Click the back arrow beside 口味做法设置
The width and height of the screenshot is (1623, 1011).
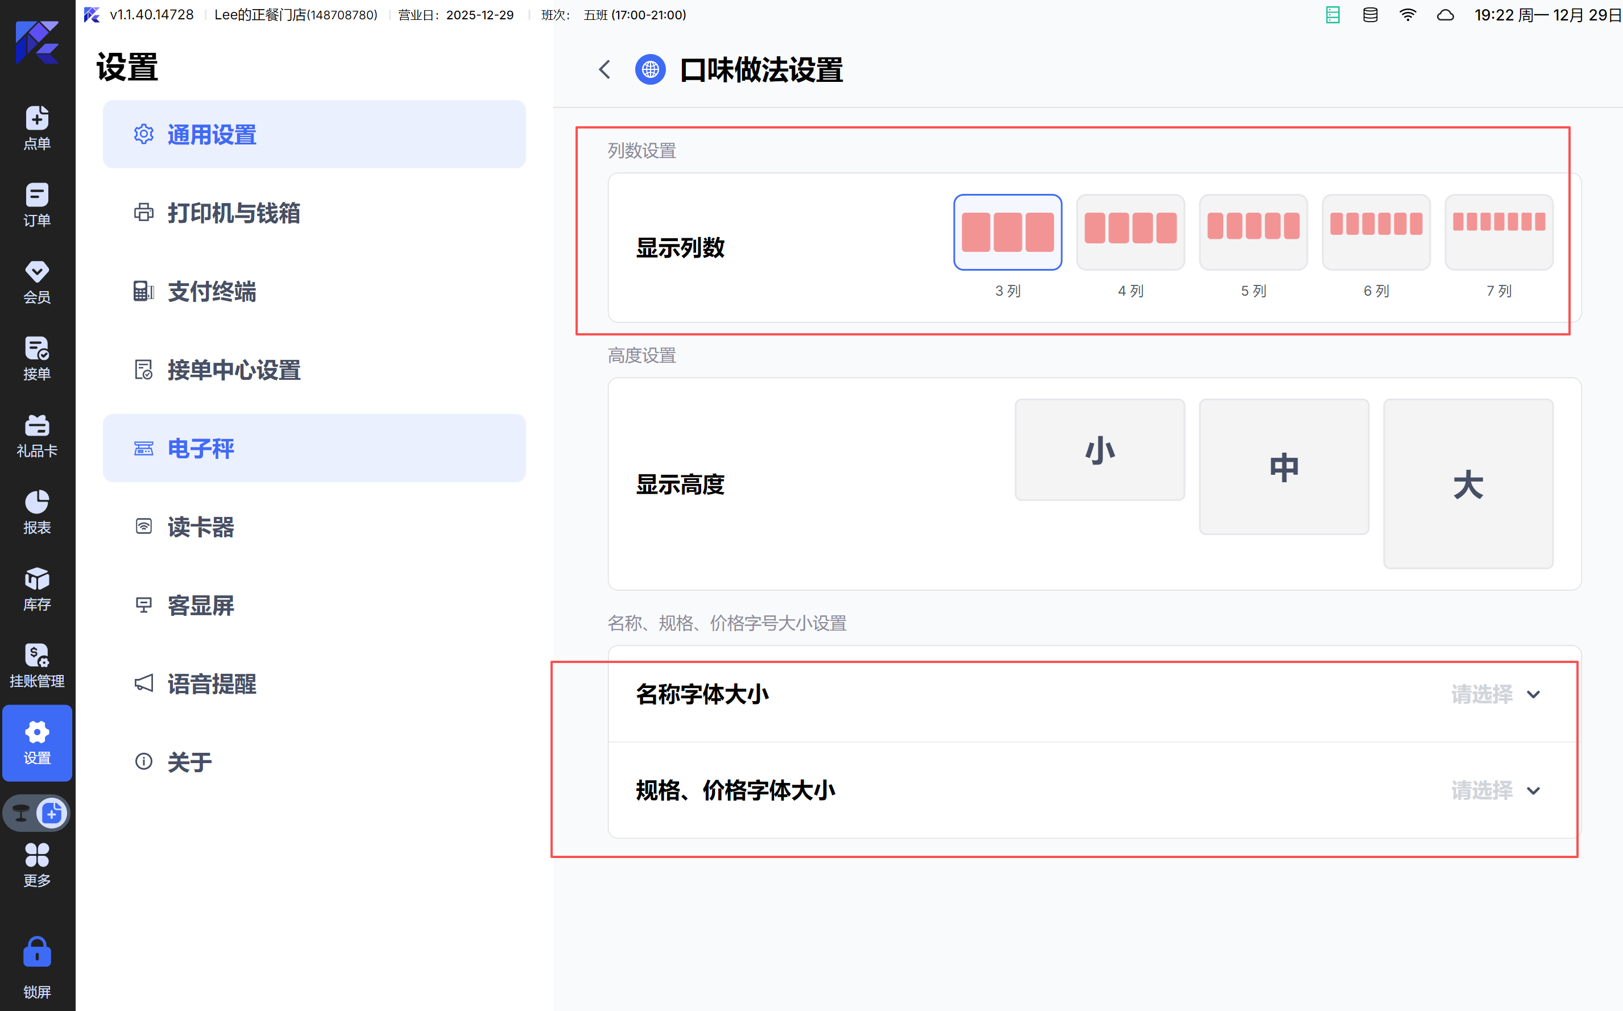605,69
